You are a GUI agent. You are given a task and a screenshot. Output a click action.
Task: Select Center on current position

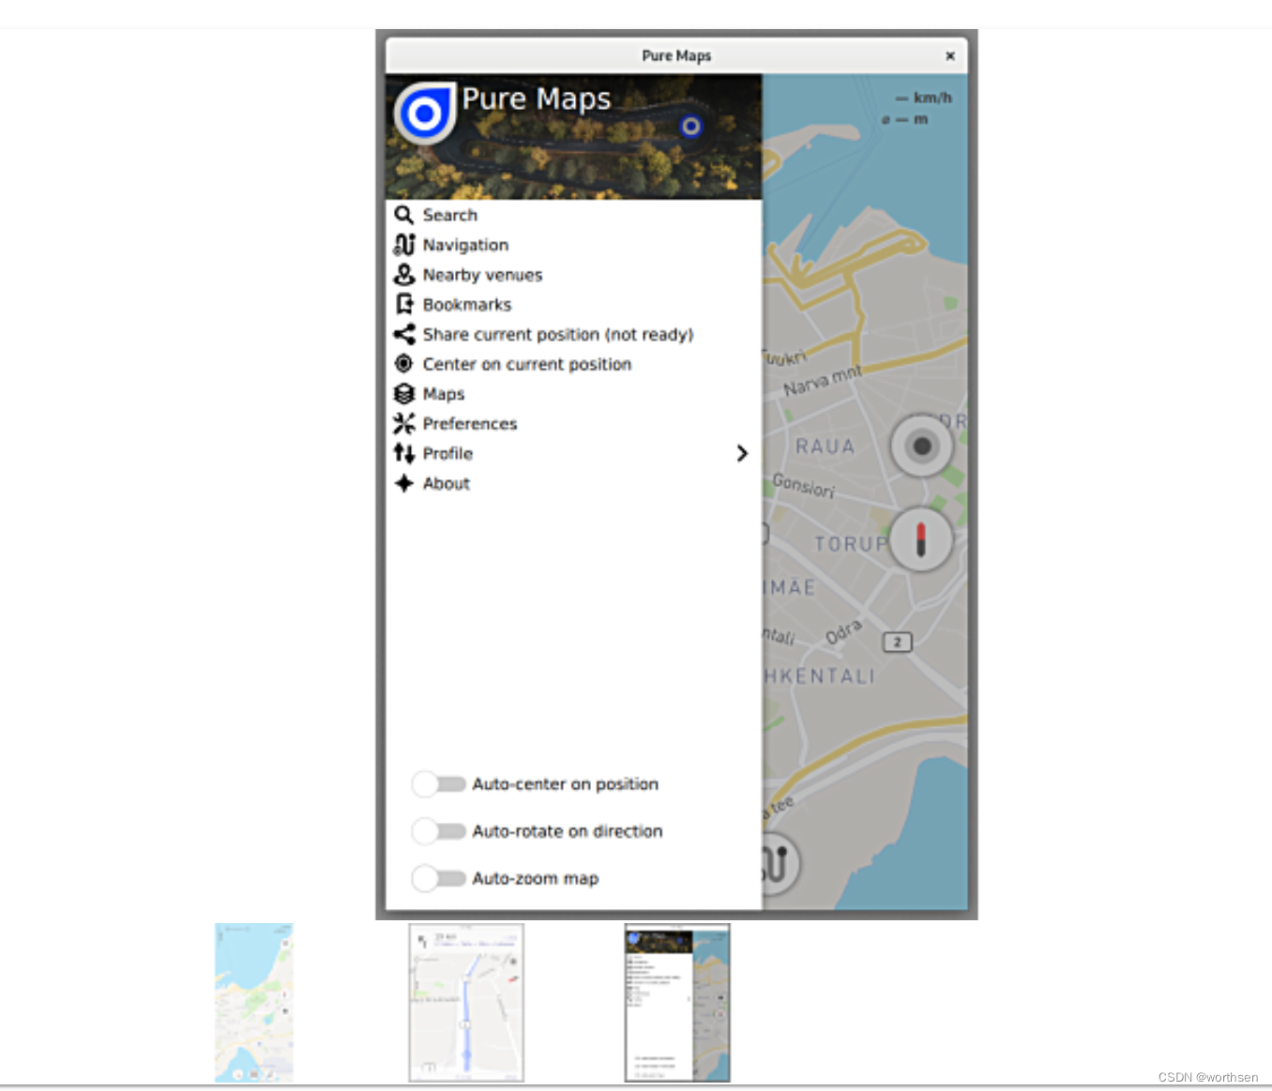click(573, 364)
